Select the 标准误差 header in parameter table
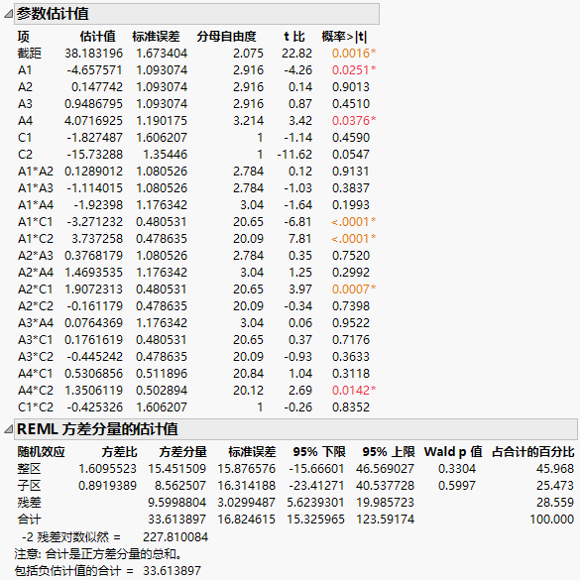 coord(156,37)
